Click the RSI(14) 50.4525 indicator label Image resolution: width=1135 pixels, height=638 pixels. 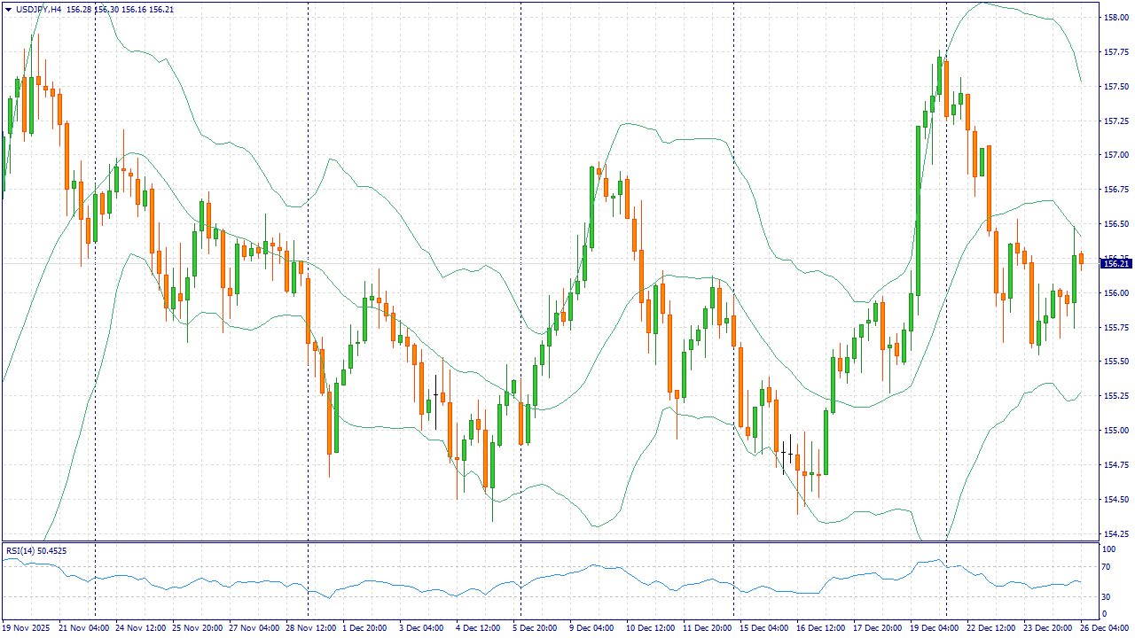pyautogui.click(x=36, y=550)
